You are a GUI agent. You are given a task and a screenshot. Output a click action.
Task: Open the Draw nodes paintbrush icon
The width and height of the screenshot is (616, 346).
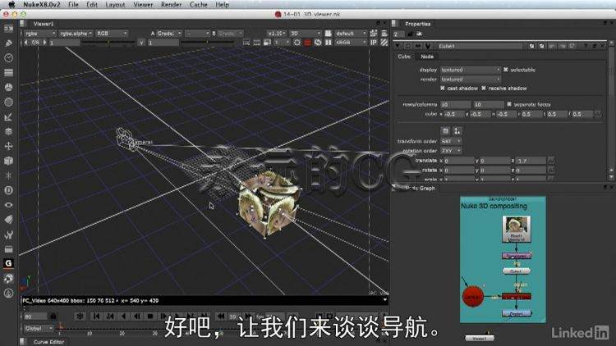[8, 43]
